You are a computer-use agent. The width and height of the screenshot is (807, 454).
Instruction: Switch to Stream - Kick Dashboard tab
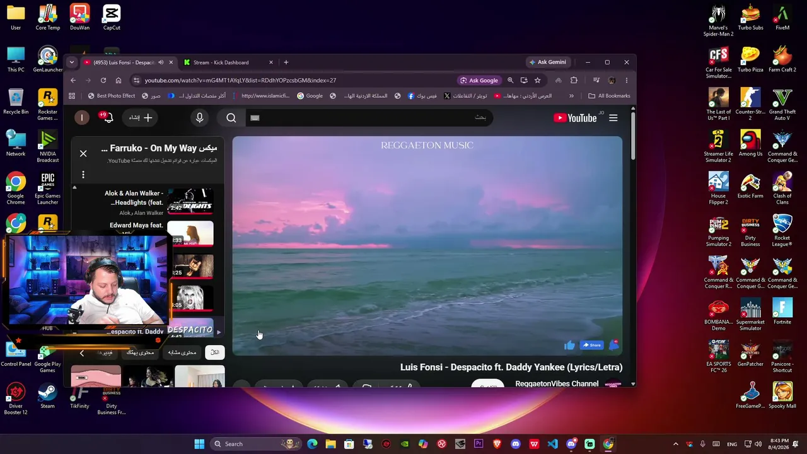click(x=229, y=62)
